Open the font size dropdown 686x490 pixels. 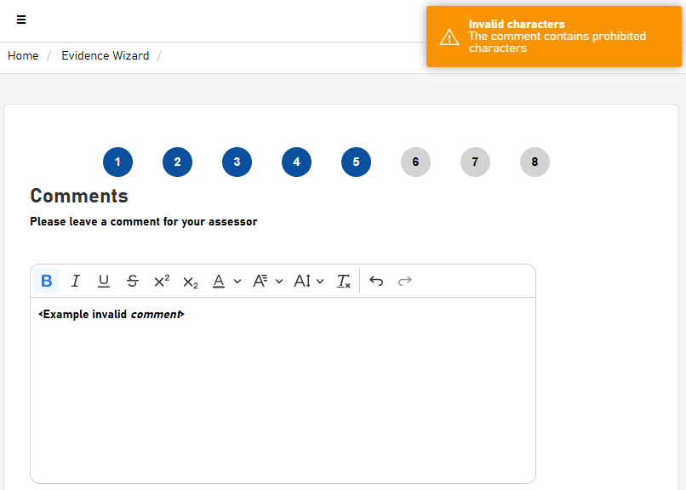pyautogui.click(x=308, y=281)
